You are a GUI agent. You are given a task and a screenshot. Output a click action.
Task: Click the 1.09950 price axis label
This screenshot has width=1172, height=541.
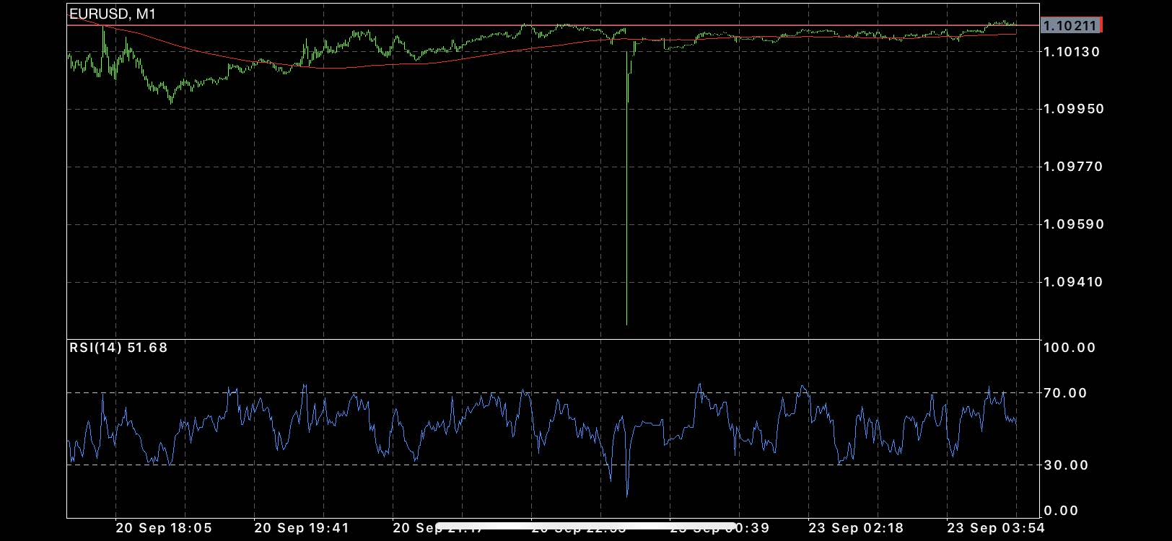pyautogui.click(x=1073, y=109)
